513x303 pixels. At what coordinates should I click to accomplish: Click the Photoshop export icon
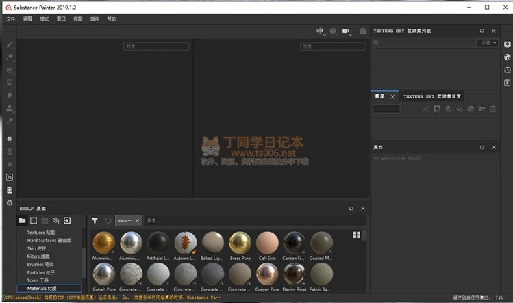click(x=10, y=177)
